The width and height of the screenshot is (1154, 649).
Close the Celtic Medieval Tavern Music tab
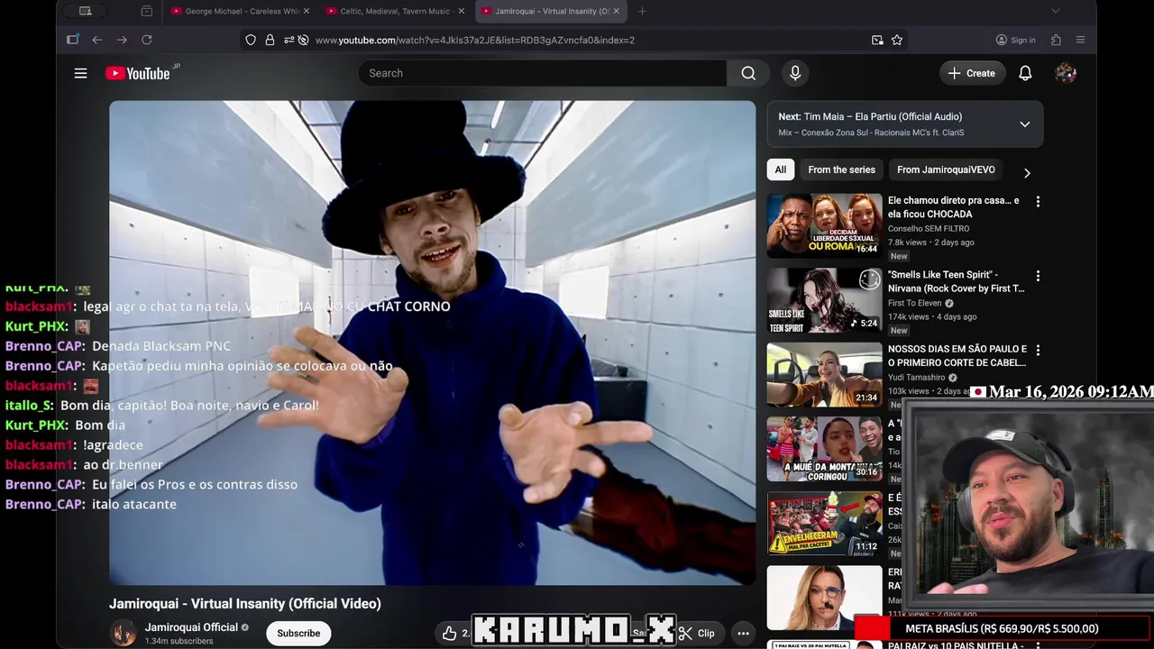coord(462,11)
